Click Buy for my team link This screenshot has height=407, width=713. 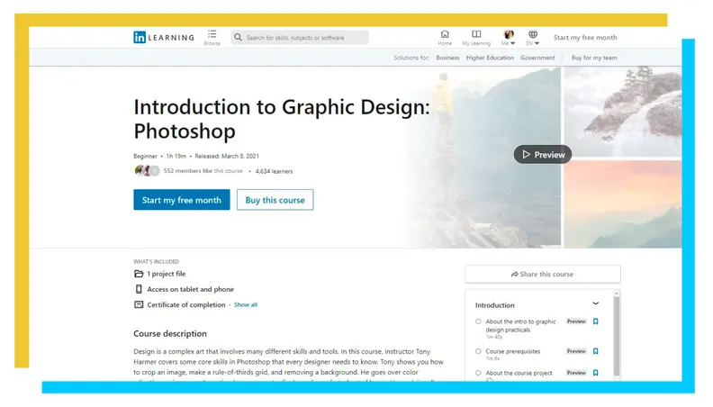[594, 58]
